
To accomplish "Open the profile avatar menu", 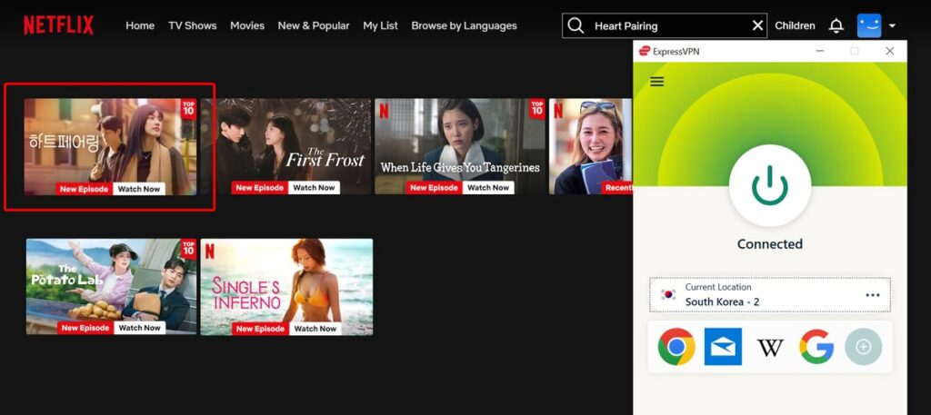I will (870, 25).
